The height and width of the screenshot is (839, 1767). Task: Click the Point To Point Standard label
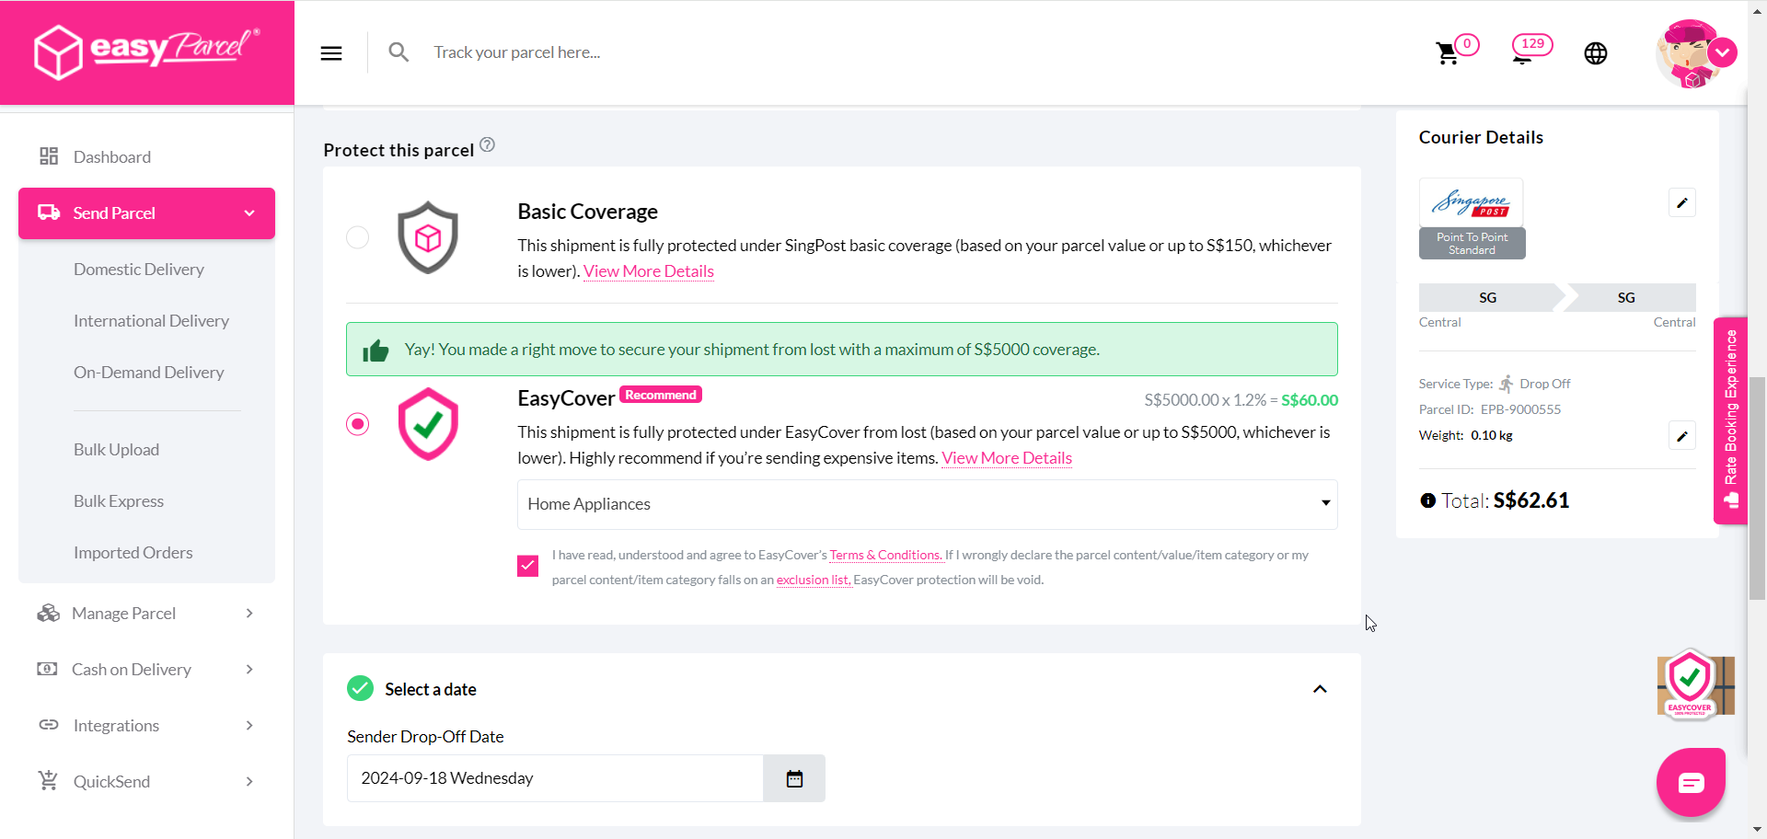click(x=1472, y=244)
